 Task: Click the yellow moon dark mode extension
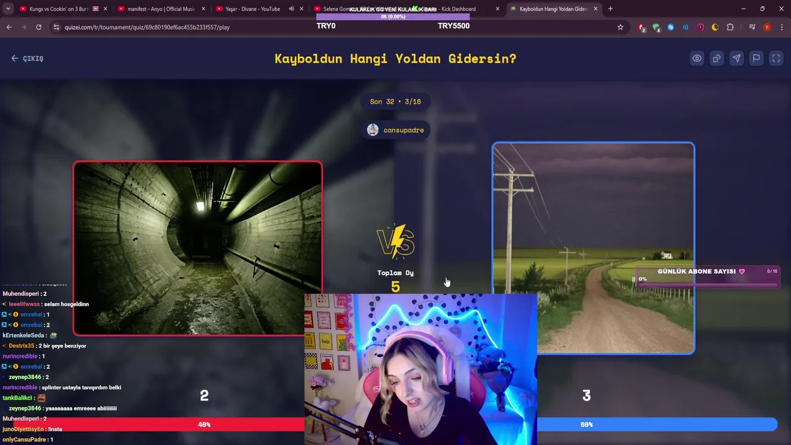click(x=715, y=27)
